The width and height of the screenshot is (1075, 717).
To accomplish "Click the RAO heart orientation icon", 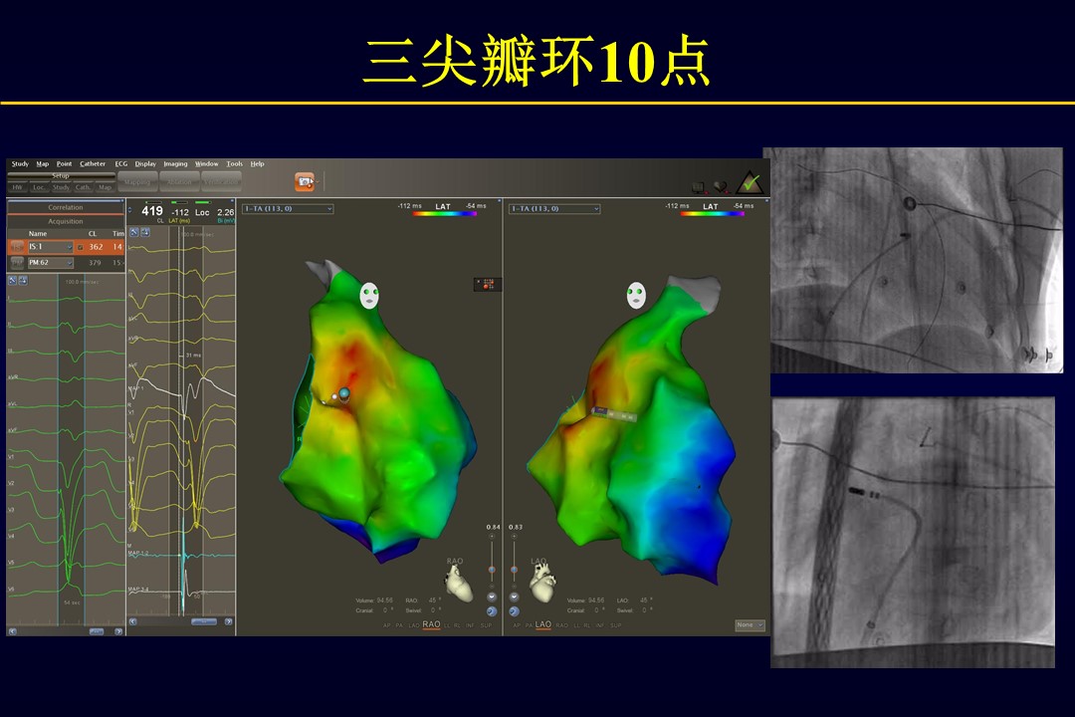I will pos(459,584).
